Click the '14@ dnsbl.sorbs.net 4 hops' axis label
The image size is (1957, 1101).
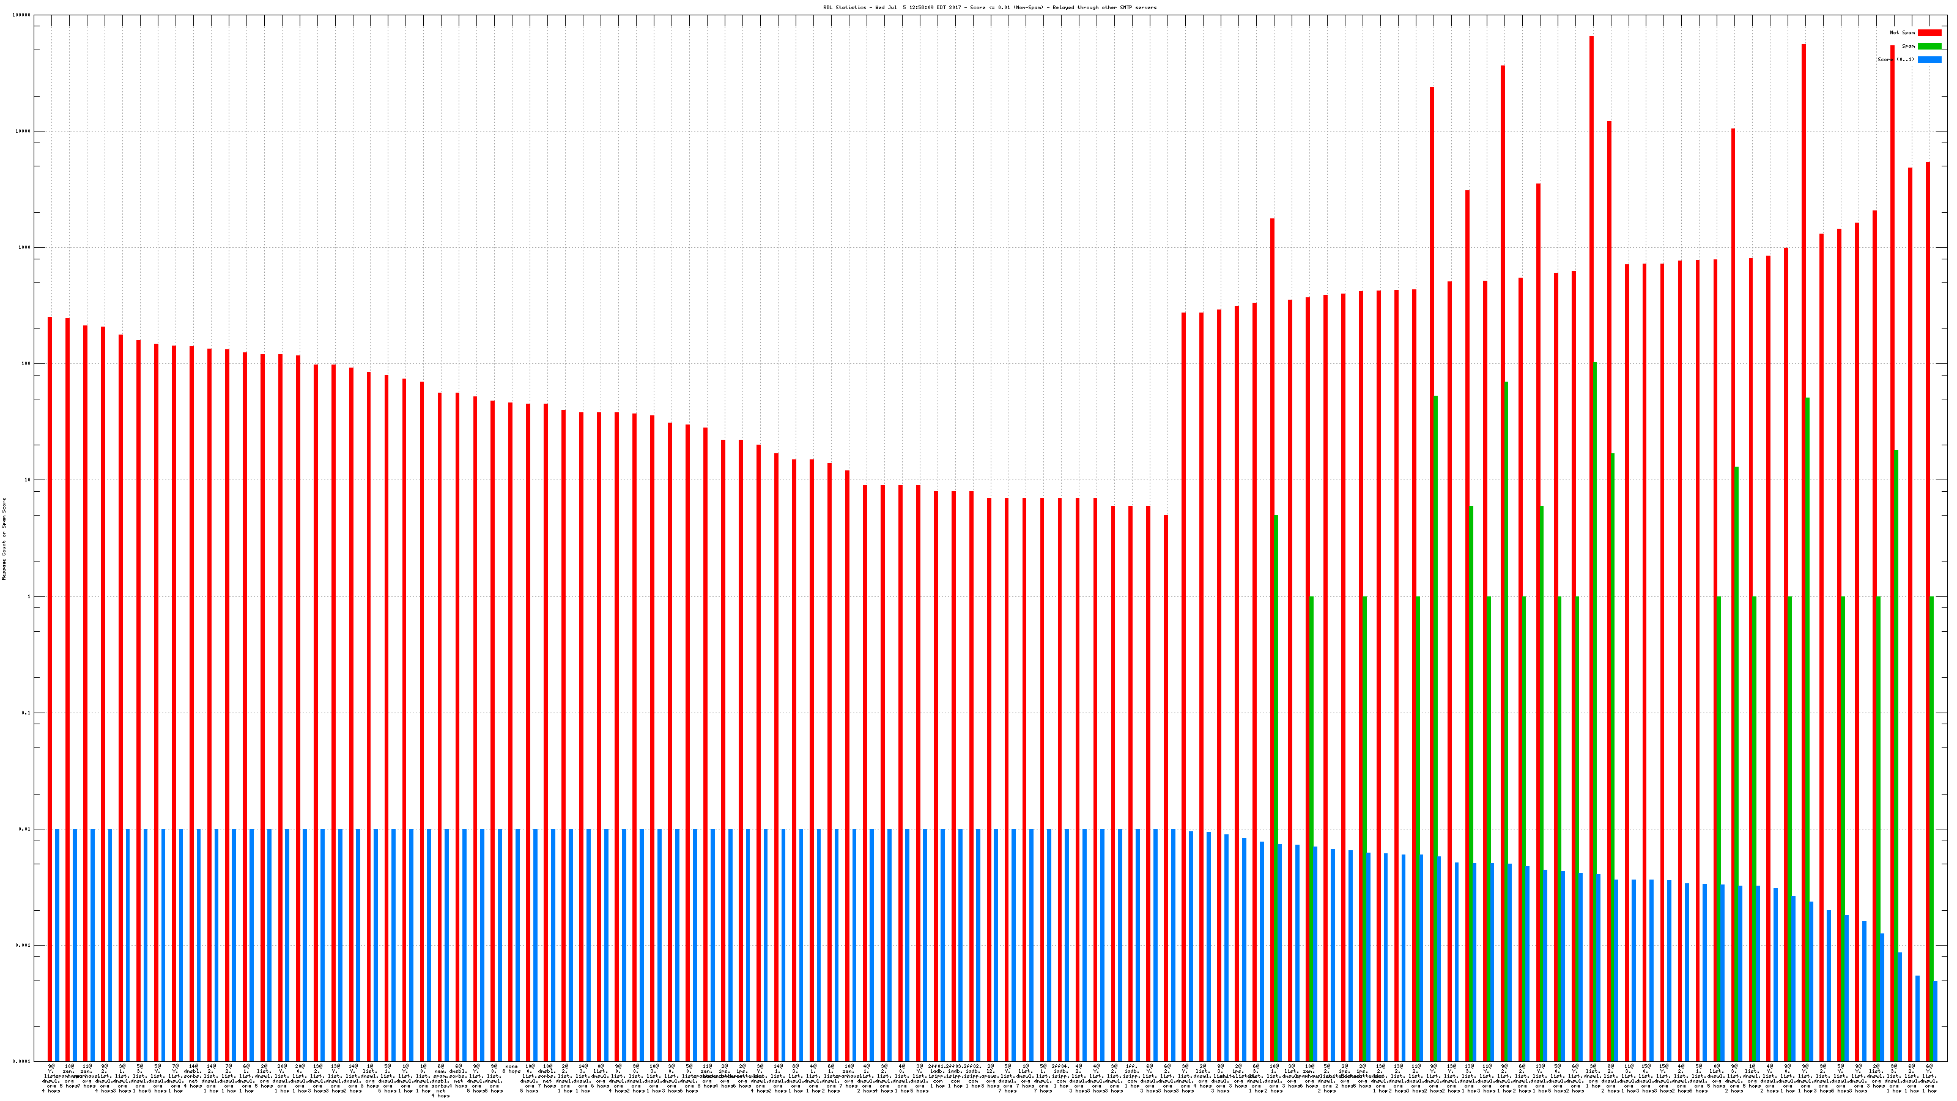pos(193,1075)
